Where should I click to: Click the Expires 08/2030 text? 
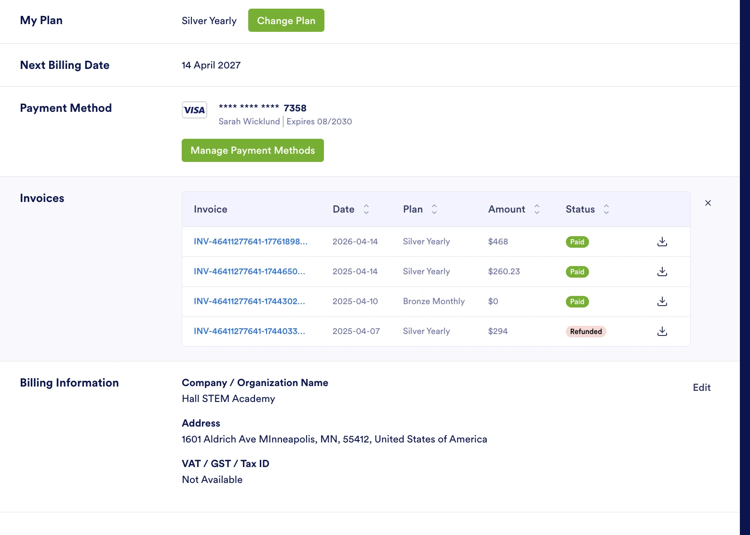[x=319, y=121]
